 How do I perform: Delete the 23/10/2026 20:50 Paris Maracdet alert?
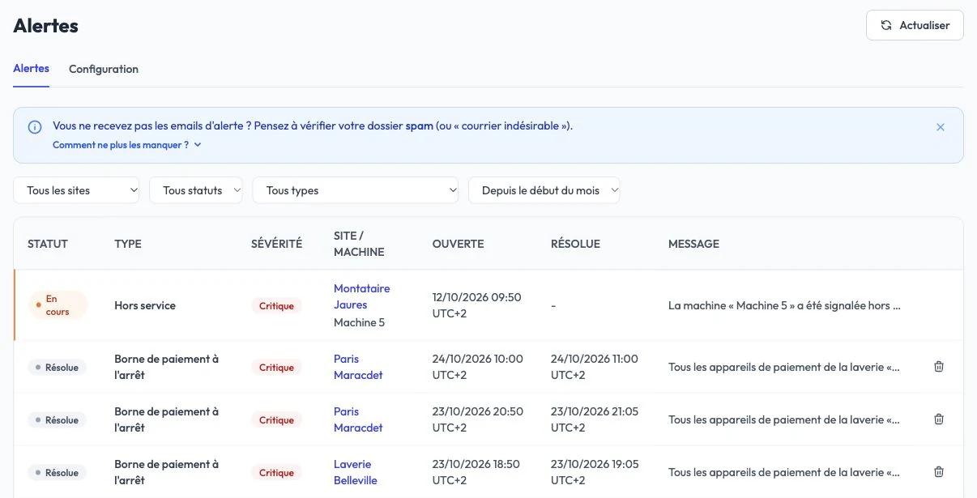click(x=939, y=419)
